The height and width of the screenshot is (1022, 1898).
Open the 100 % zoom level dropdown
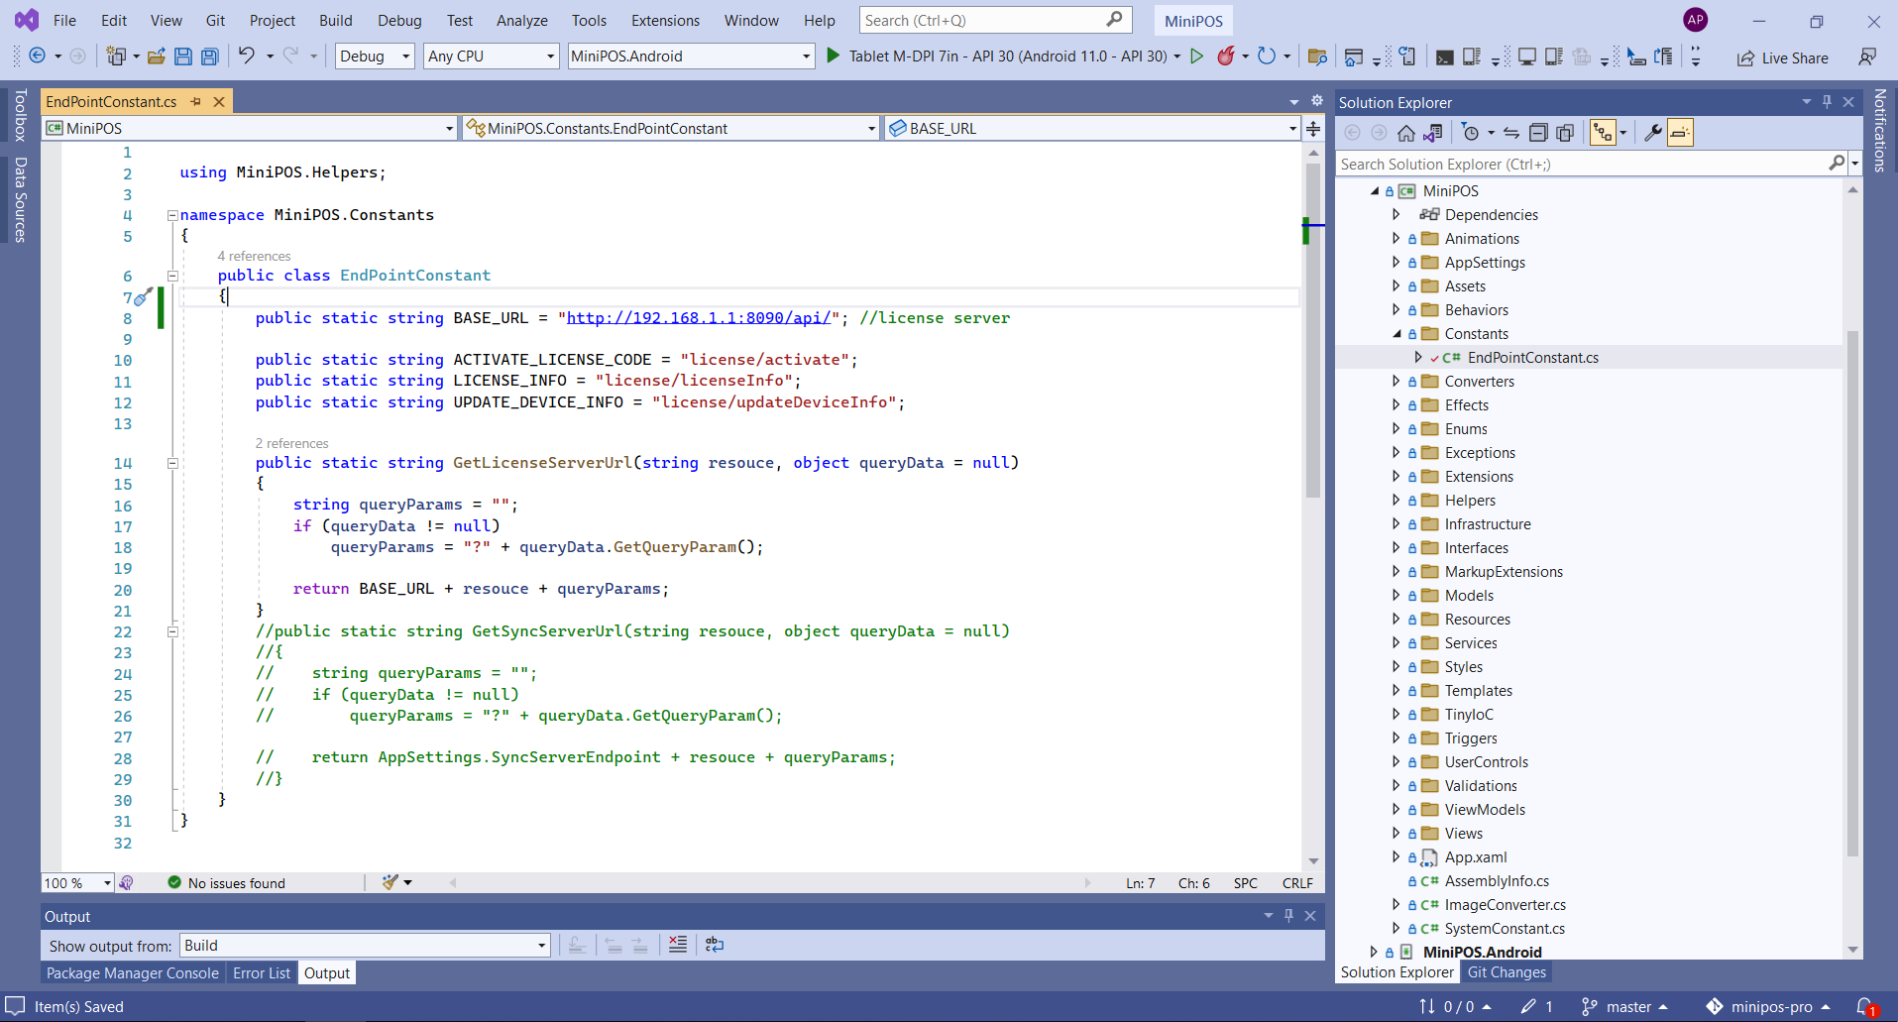pos(78,883)
